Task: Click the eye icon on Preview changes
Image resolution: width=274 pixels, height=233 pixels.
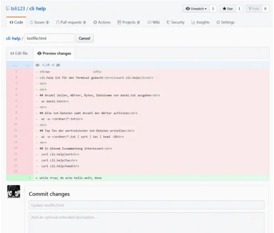Action: 40,53
